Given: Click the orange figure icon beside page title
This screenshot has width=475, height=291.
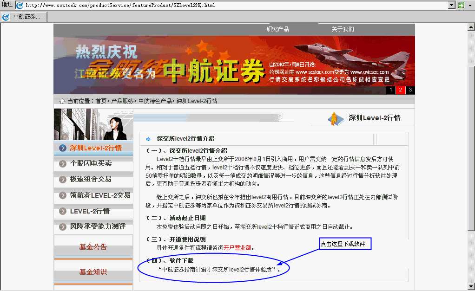Looking at the screenshot, I should point(336,118).
